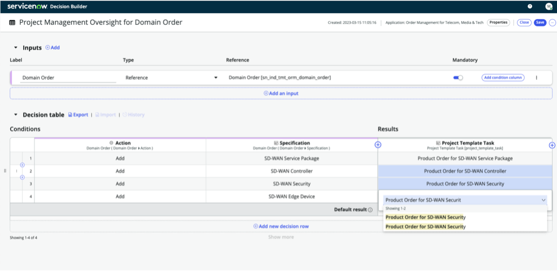Click the Properties button

[498, 22]
